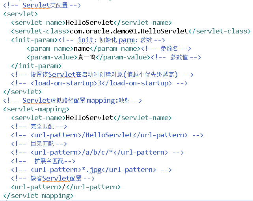Click the closing </servlet-class> tag

[219, 31]
